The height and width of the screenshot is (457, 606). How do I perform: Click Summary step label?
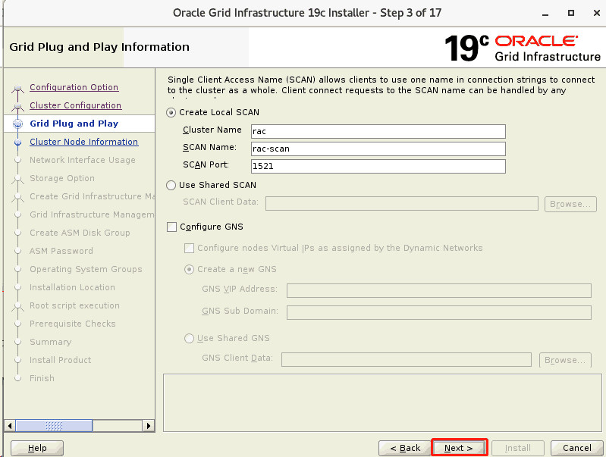coord(51,342)
